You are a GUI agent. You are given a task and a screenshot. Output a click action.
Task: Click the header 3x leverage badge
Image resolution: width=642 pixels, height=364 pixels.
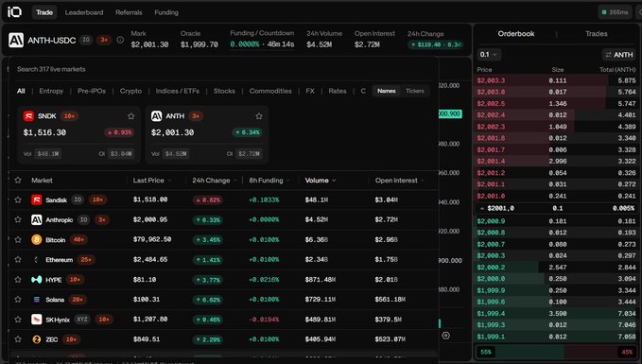[104, 40]
